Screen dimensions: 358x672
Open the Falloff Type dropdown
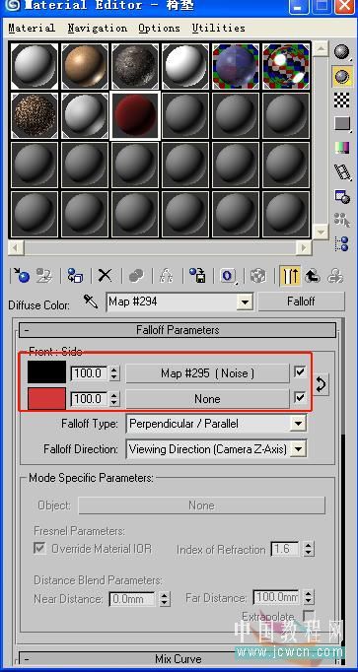pyautogui.click(x=298, y=424)
